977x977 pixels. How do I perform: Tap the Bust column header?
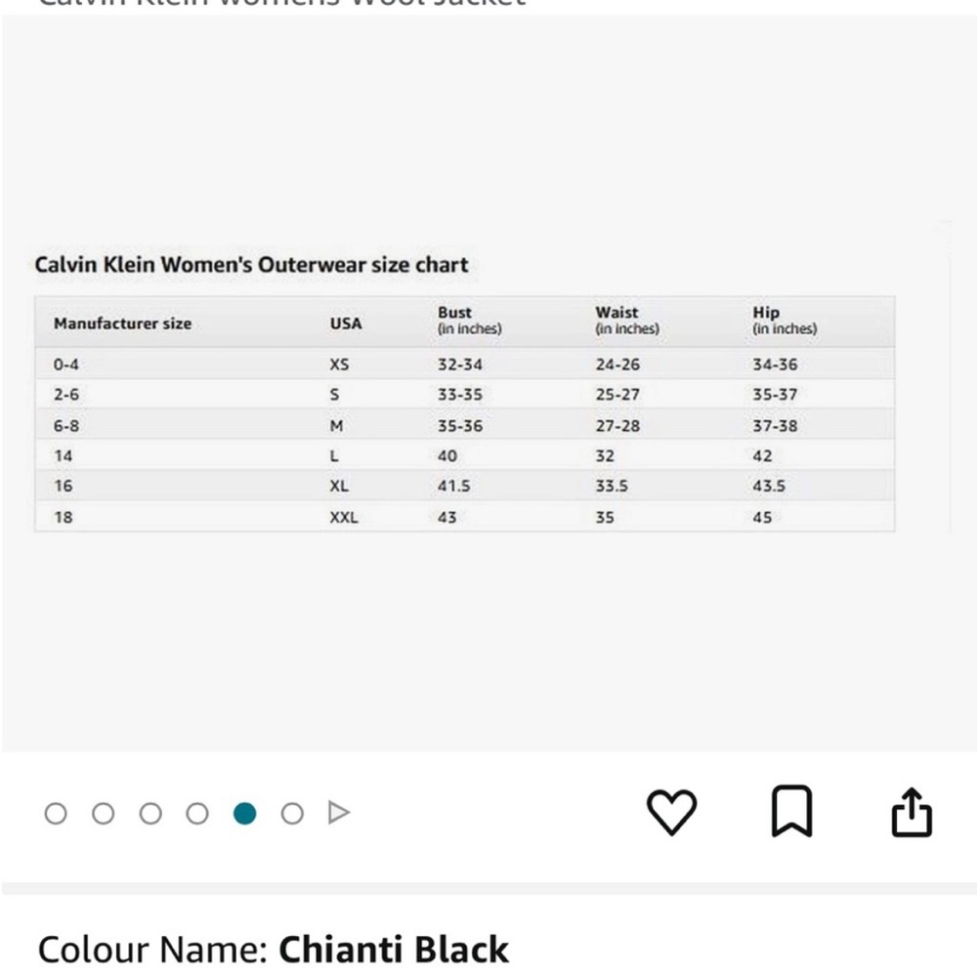[x=469, y=320]
